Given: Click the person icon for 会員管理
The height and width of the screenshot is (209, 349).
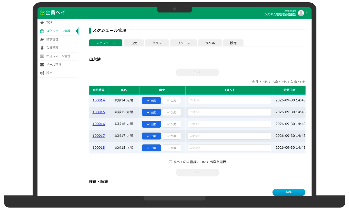Looking at the screenshot, I should 42,48.
